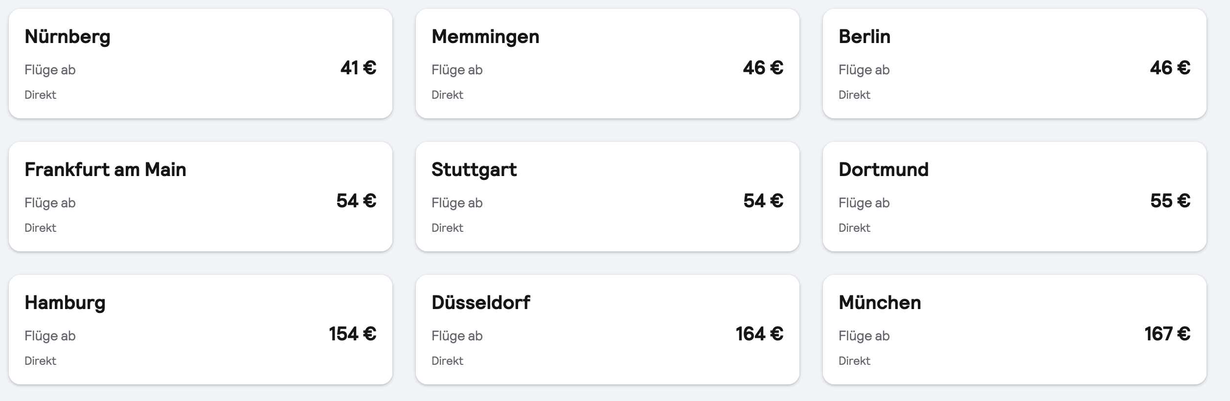Image resolution: width=1230 pixels, height=401 pixels.
Task: Click 'Flüge ab' text in Dortmund card
Action: click(864, 203)
